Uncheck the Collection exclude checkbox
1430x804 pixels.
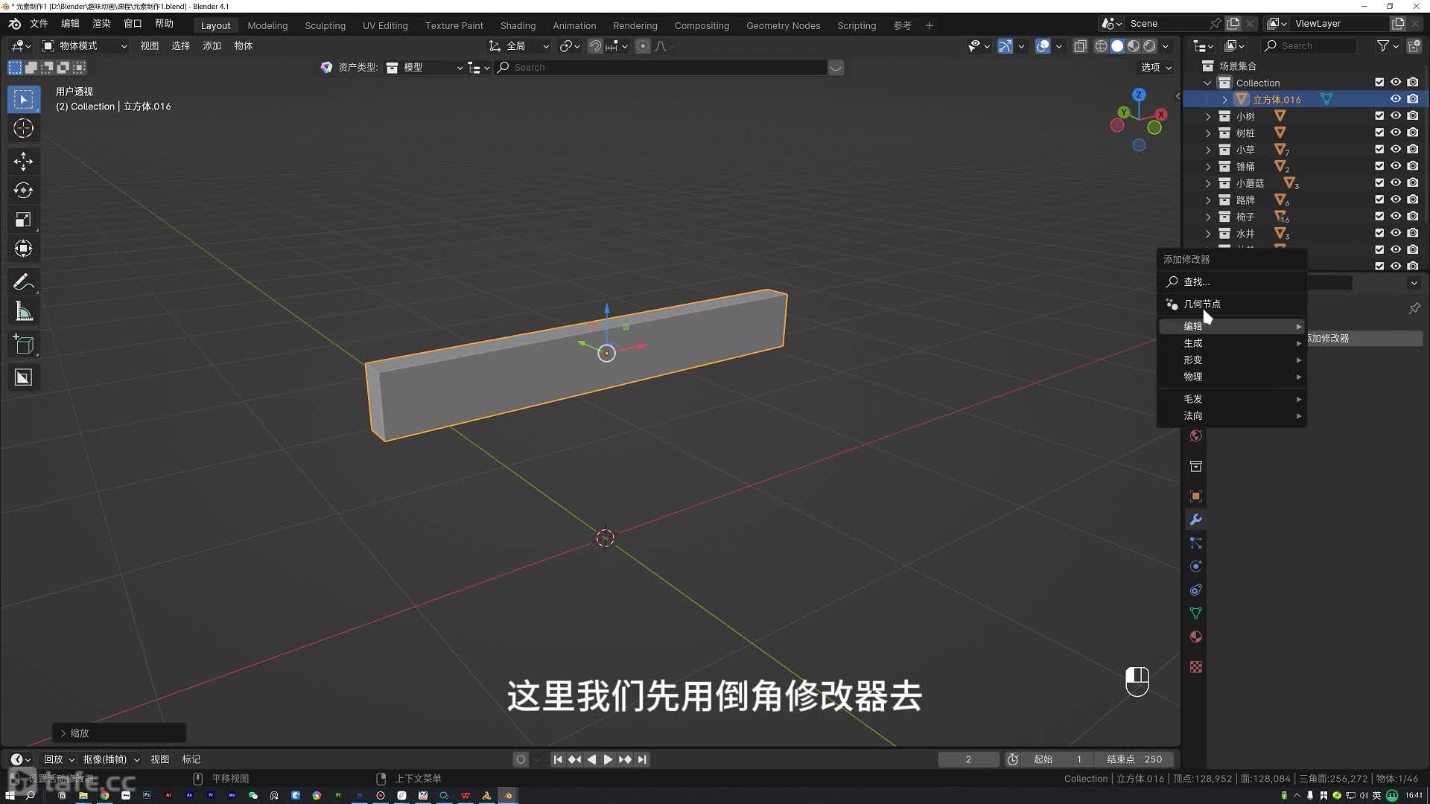[1379, 83]
